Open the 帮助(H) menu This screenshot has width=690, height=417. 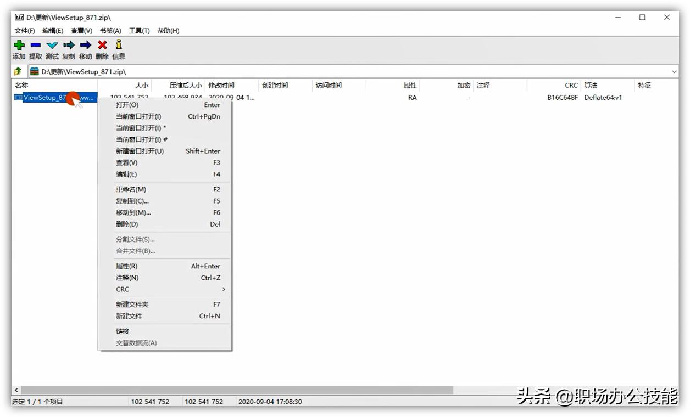point(167,31)
